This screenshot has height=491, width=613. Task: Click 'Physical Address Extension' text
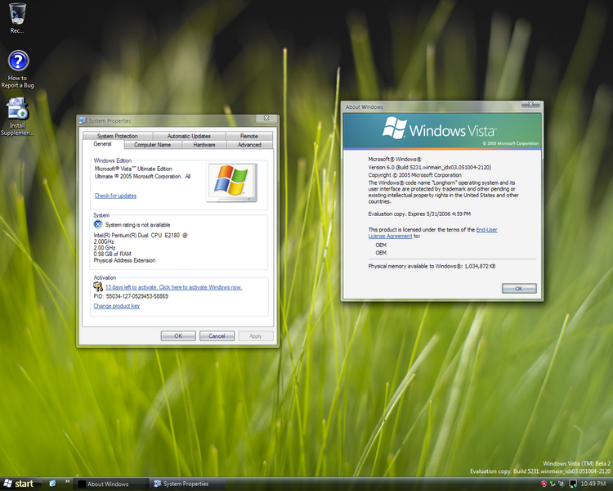coord(125,260)
